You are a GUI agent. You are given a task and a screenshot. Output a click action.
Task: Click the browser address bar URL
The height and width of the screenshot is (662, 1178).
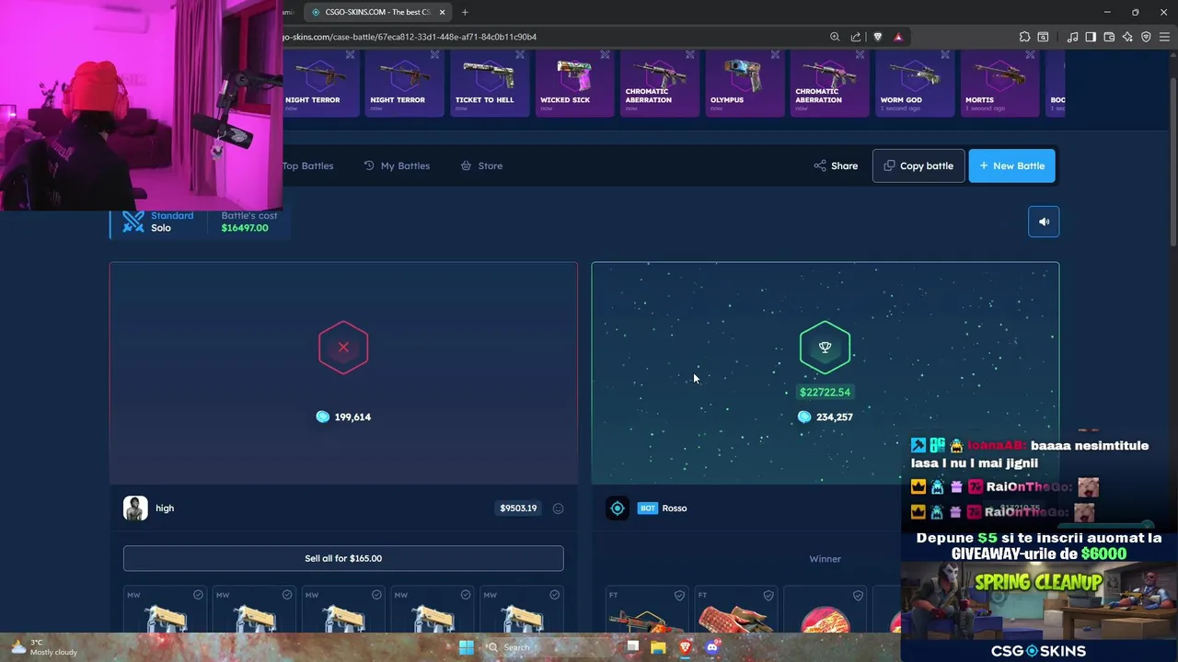click(x=410, y=37)
